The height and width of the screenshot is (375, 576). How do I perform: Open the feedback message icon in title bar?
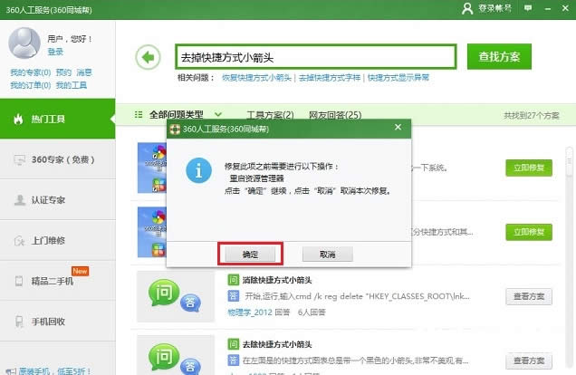click(528, 8)
